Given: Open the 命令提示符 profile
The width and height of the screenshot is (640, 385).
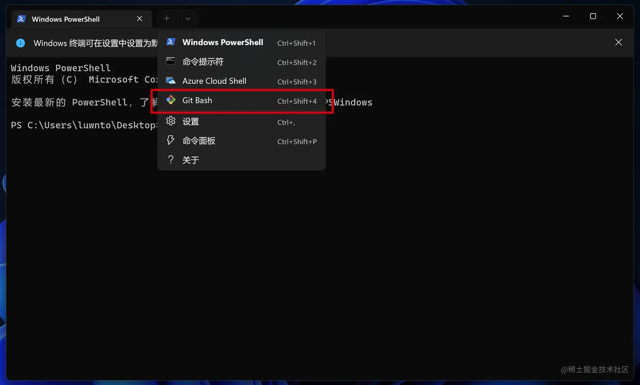Looking at the screenshot, I should coord(241,62).
